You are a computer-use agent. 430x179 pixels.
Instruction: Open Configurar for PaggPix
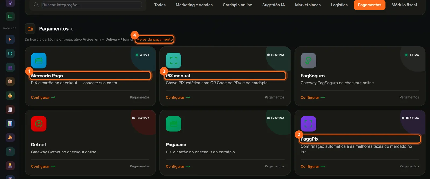coord(313,166)
